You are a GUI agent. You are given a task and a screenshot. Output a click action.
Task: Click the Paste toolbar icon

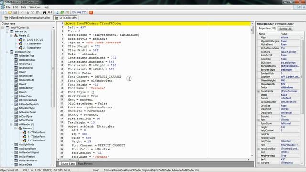[37, 12]
